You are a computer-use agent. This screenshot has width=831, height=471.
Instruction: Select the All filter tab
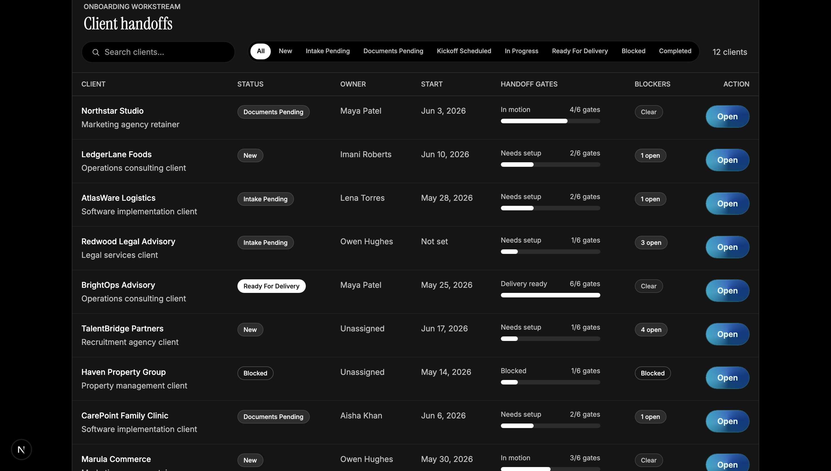point(261,51)
